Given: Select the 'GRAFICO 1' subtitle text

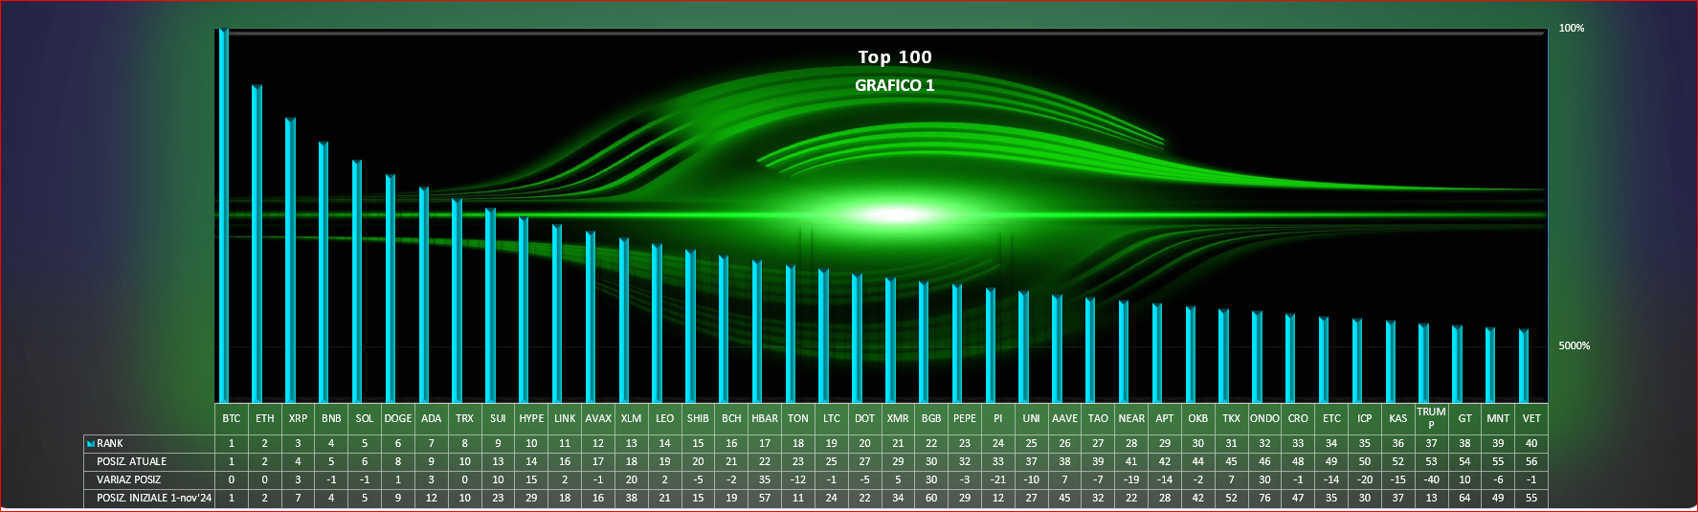Looking at the screenshot, I should coord(894,85).
